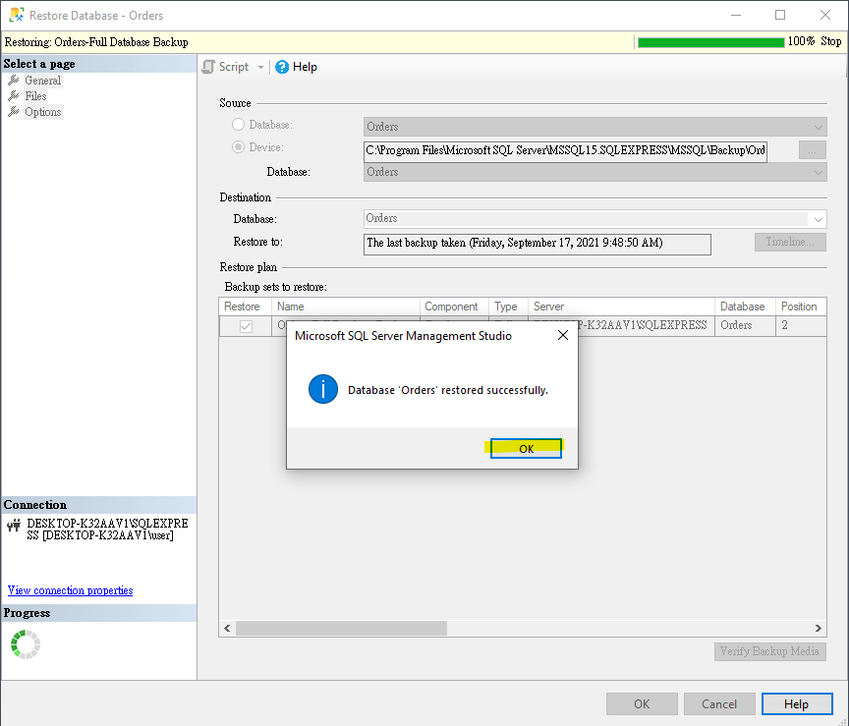
Task: Click the Restore Database icon in the title bar
Action: [14, 15]
